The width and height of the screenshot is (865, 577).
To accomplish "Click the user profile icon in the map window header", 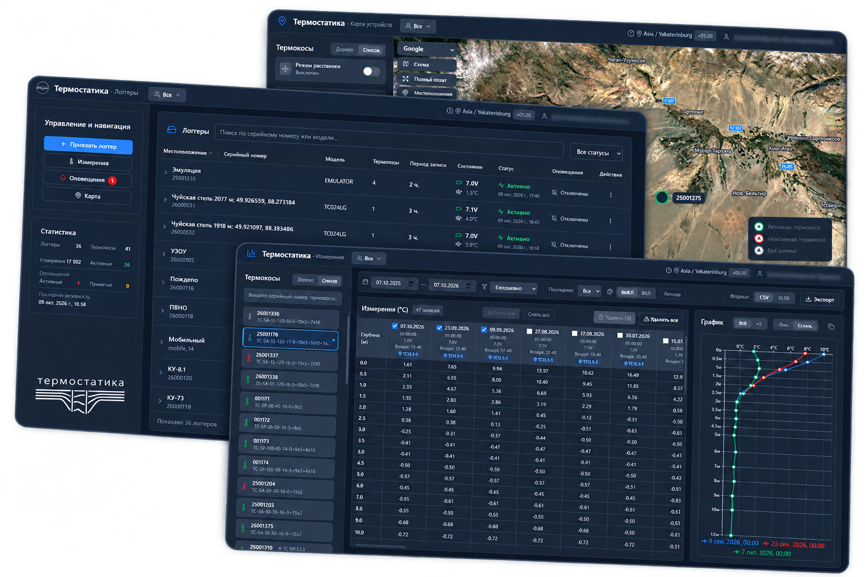I will pyautogui.click(x=726, y=37).
